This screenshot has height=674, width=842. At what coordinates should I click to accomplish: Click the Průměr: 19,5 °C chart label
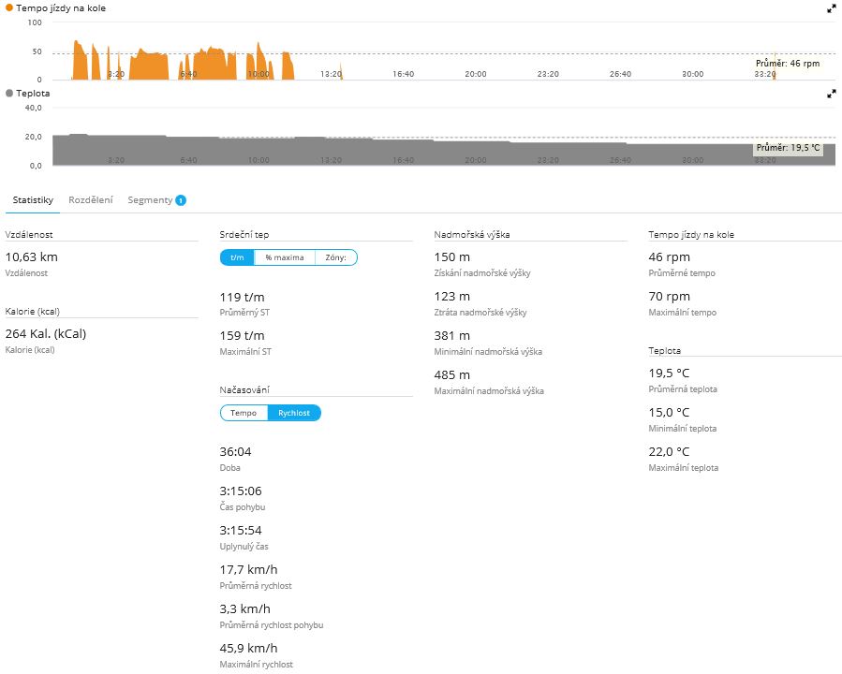click(788, 148)
